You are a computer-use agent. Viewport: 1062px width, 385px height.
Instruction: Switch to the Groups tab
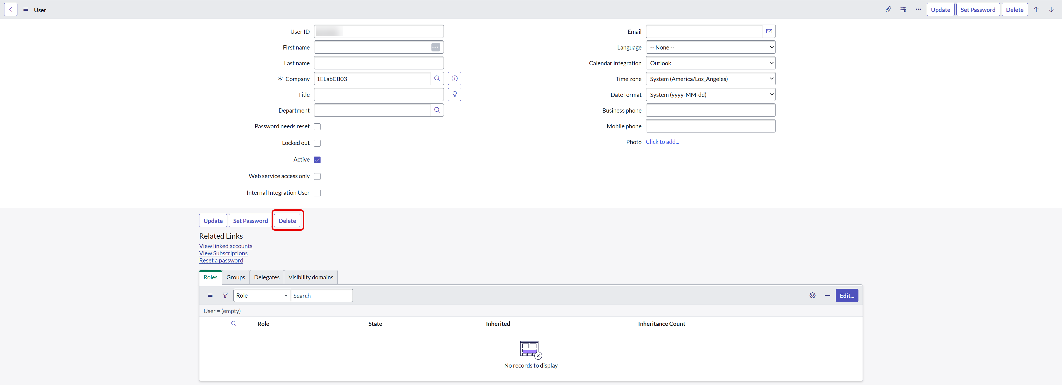click(235, 277)
